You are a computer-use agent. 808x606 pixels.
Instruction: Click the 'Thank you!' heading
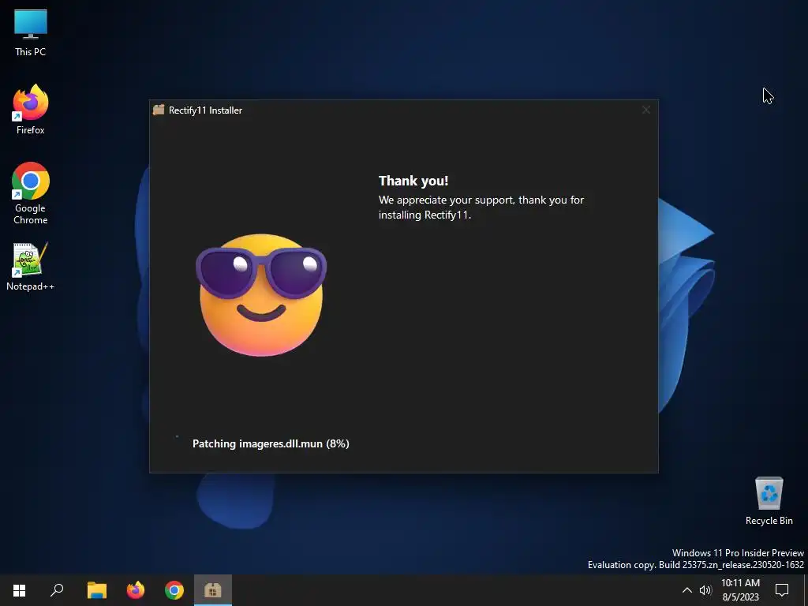[413, 181]
